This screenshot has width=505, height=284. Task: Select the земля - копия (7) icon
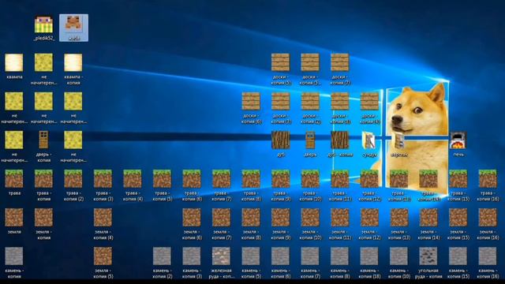point(221,217)
